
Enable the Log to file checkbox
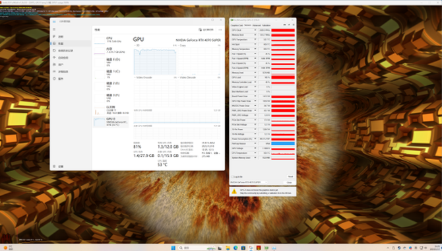[x=233, y=177]
